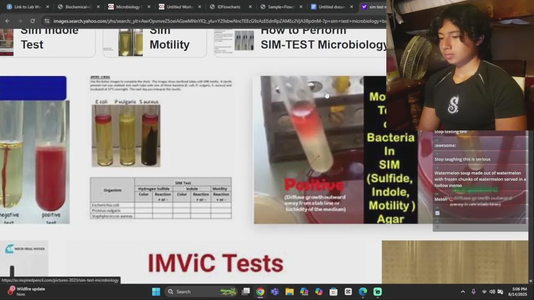The width and height of the screenshot is (534, 300).
Task: Close the IDFlowcharts tab
Action: click(250, 7)
